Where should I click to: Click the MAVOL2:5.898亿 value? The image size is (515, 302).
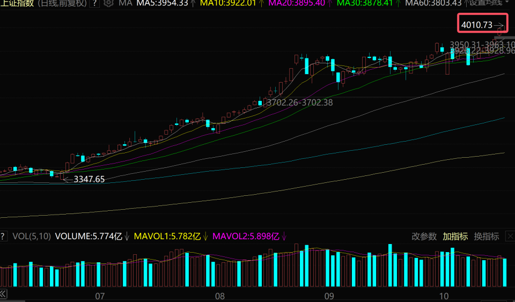[246, 237]
